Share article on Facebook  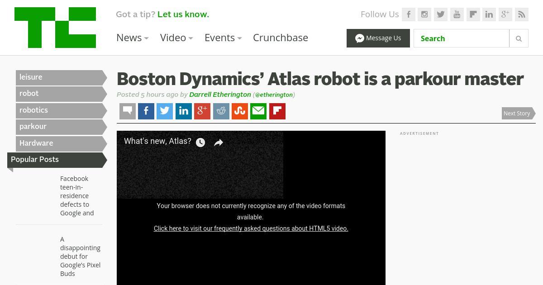pos(146,111)
